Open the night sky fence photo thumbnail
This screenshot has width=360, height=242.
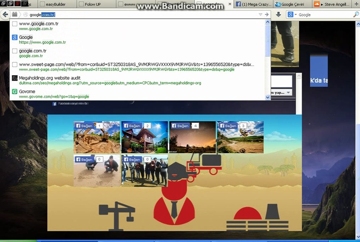coord(193,137)
